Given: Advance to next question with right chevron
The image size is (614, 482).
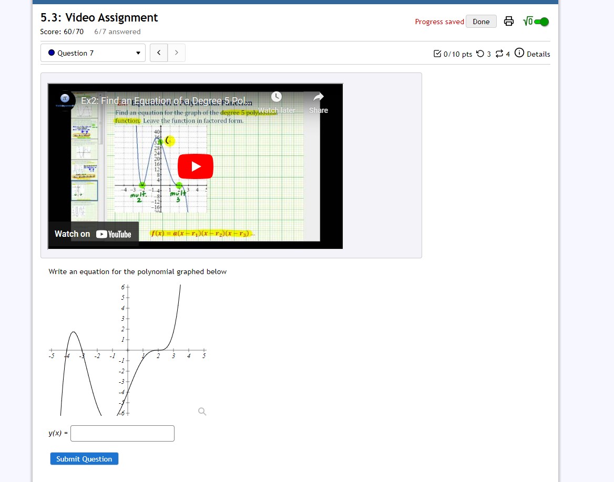Looking at the screenshot, I should point(176,53).
